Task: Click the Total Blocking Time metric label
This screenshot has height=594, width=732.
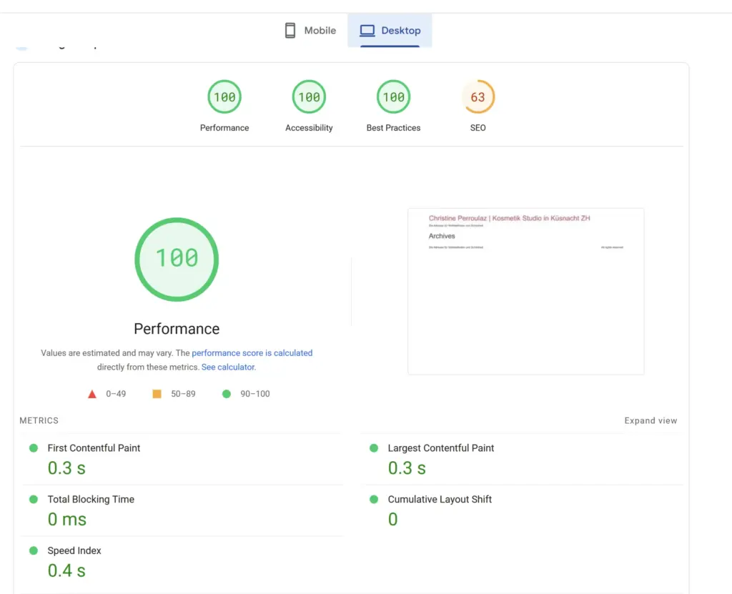Action: coord(91,499)
